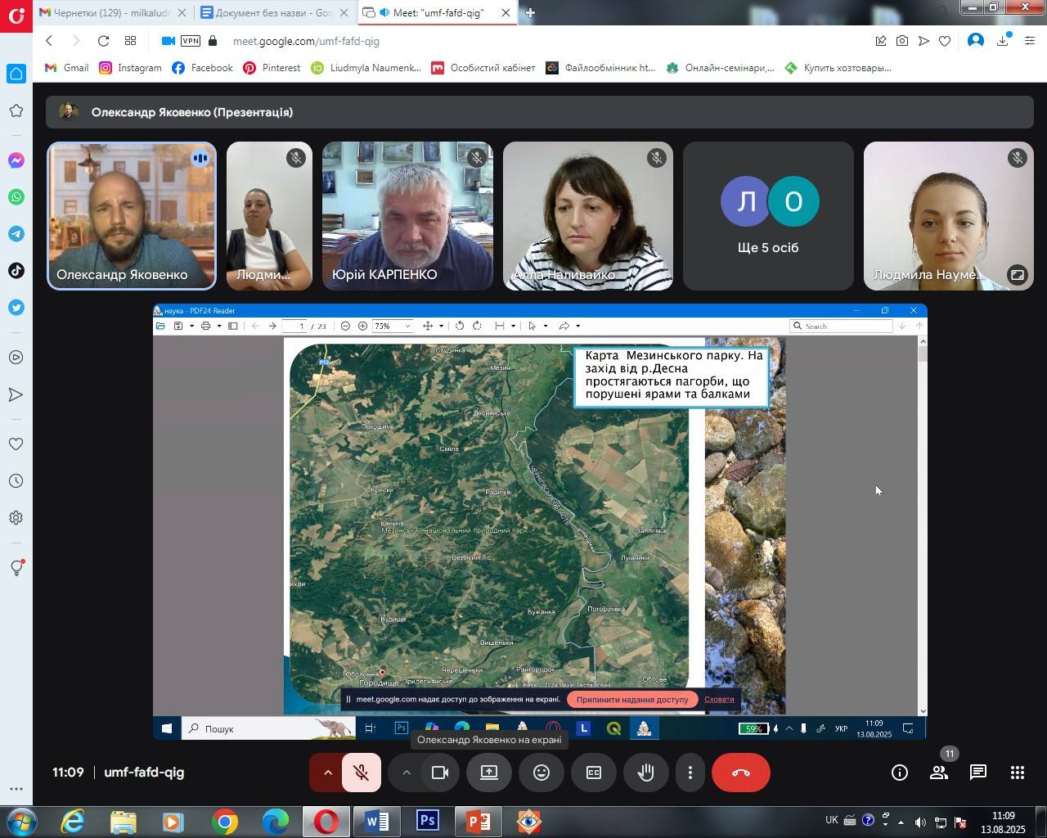Open Meet chat panel
1047x838 pixels.
click(978, 773)
